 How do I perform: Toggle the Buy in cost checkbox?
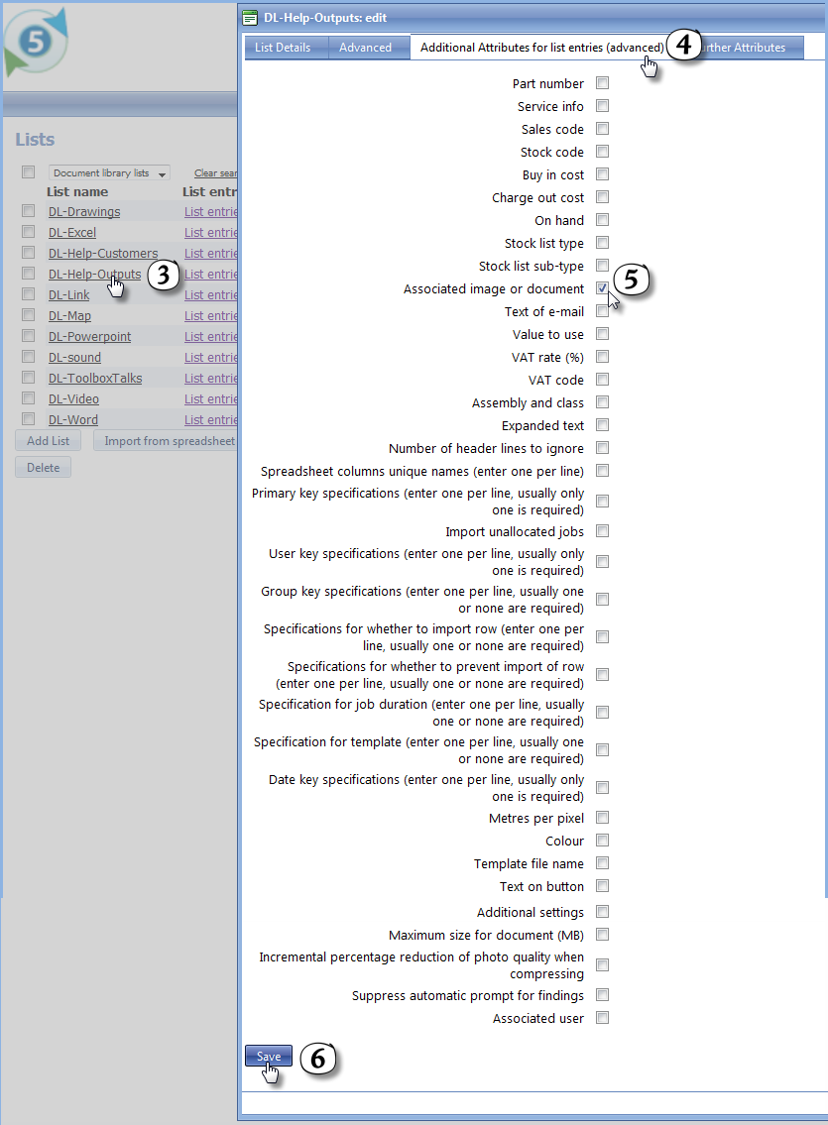point(603,174)
